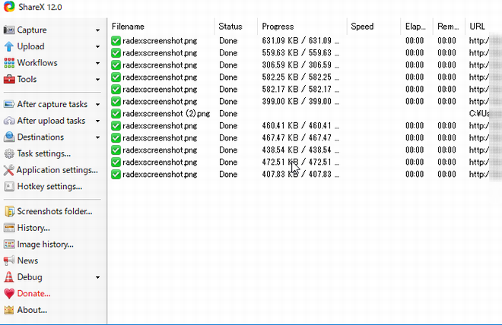Expand the Tools menu arrow

coord(97,80)
